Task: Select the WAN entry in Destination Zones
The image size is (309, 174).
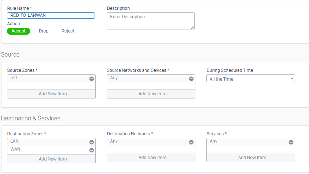Action: point(44,150)
